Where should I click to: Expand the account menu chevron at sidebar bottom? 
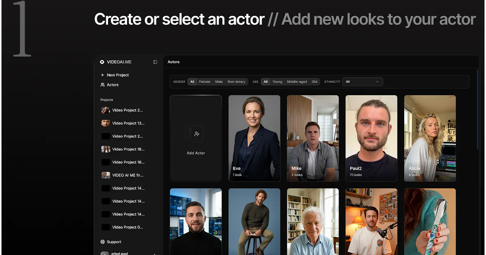point(155,253)
